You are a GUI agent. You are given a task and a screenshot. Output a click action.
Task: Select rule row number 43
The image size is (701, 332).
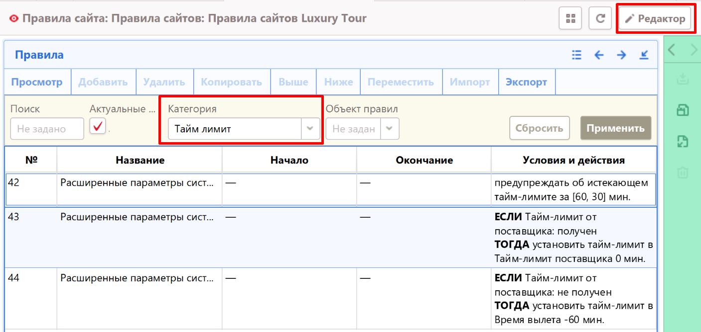pos(30,217)
